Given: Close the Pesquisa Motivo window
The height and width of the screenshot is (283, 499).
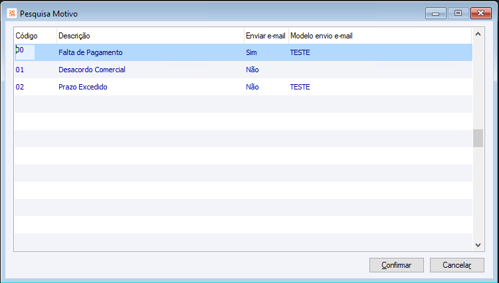Looking at the screenshot, I should [481, 13].
